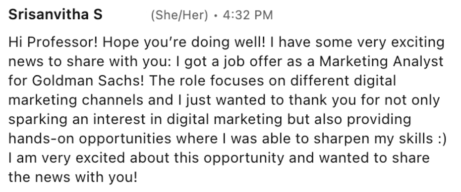Click the (She/Her) pronouns label

(179, 15)
